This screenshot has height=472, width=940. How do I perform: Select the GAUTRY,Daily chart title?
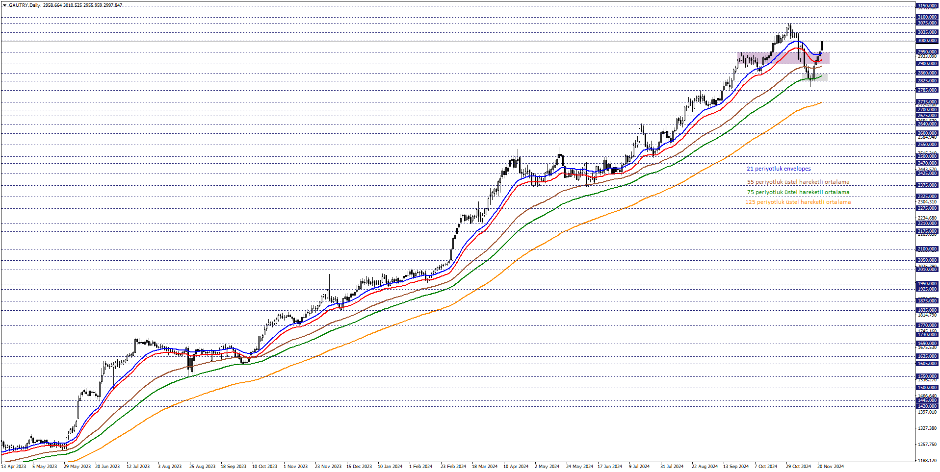(x=24, y=5)
